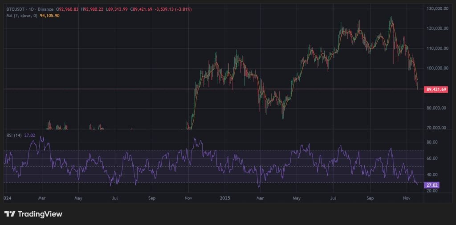Select the RSI (14) indicator label
The width and height of the screenshot is (456, 225).
(14, 135)
